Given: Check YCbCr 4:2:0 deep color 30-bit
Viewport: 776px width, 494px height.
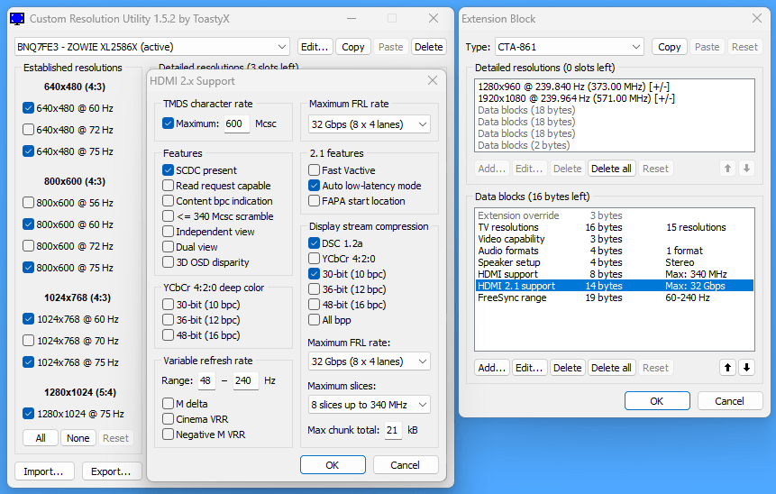Looking at the screenshot, I should tap(169, 305).
